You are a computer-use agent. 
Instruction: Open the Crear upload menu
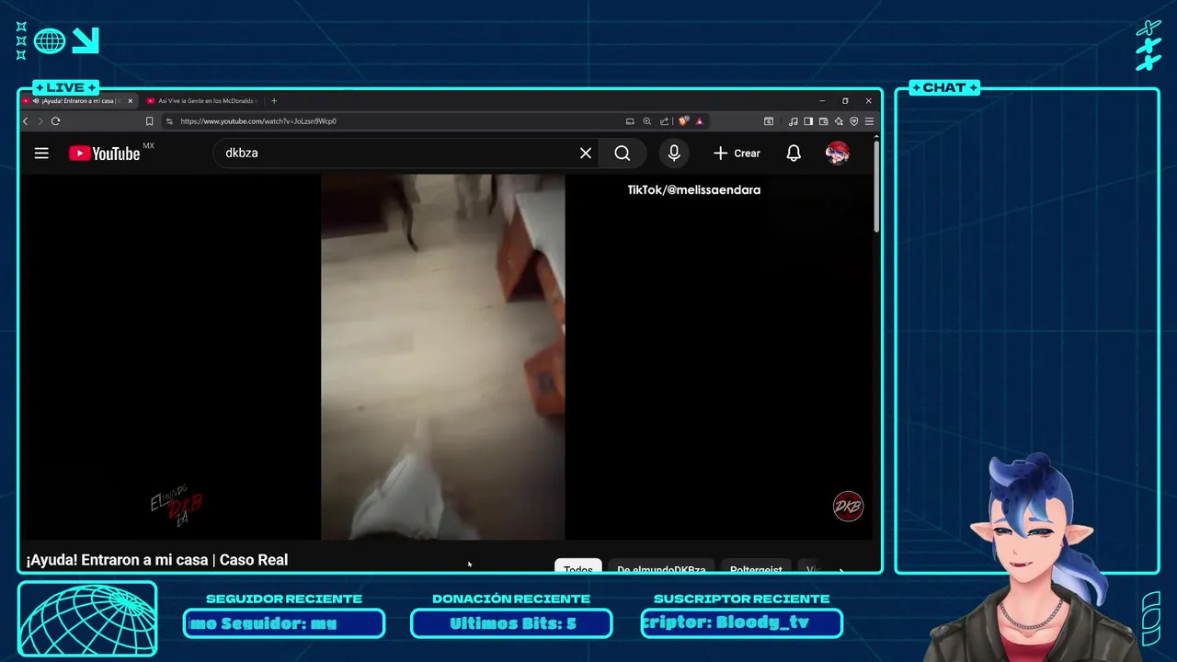point(737,154)
